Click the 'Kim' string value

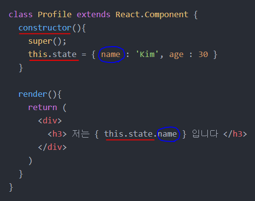[x=147, y=54]
